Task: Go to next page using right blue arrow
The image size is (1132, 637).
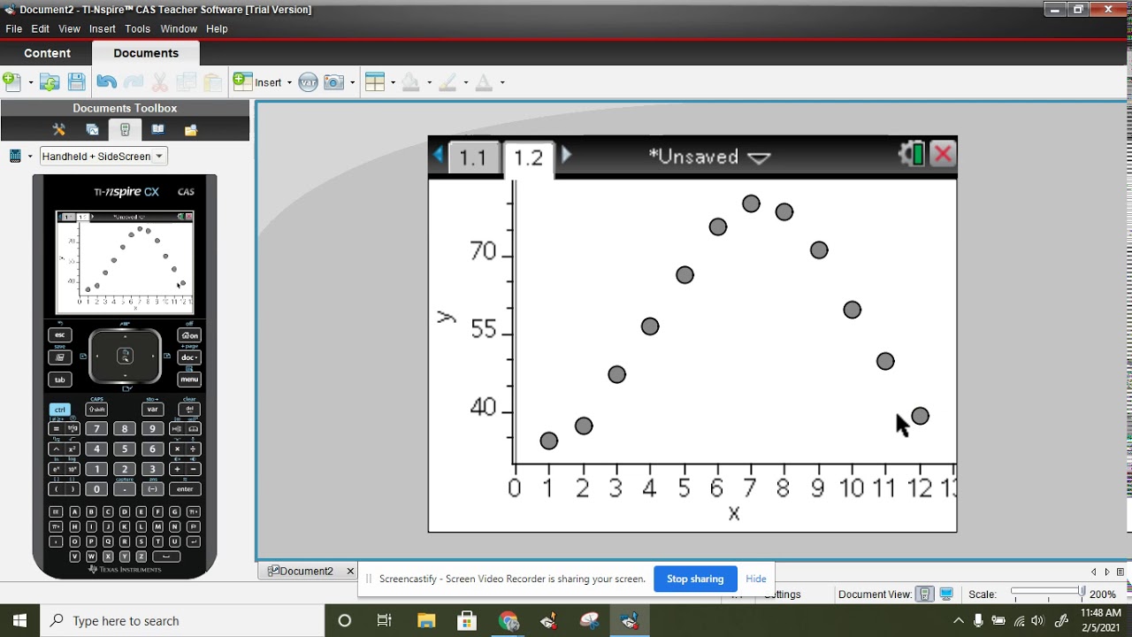Action: coord(566,155)
